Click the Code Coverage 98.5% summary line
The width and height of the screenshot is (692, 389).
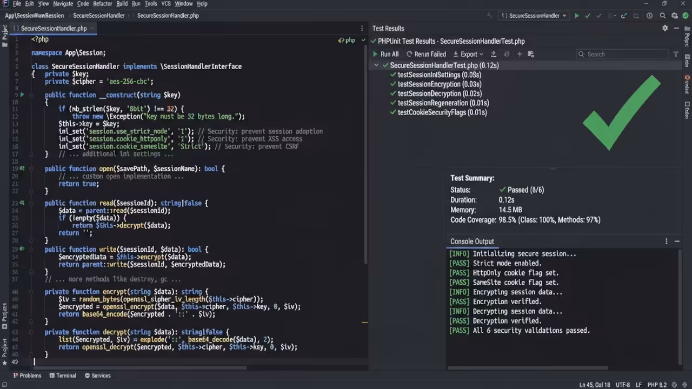point(525,220)
